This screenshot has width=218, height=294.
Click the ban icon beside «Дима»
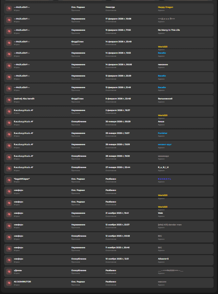pyautogui.click(x=9, y=271)
